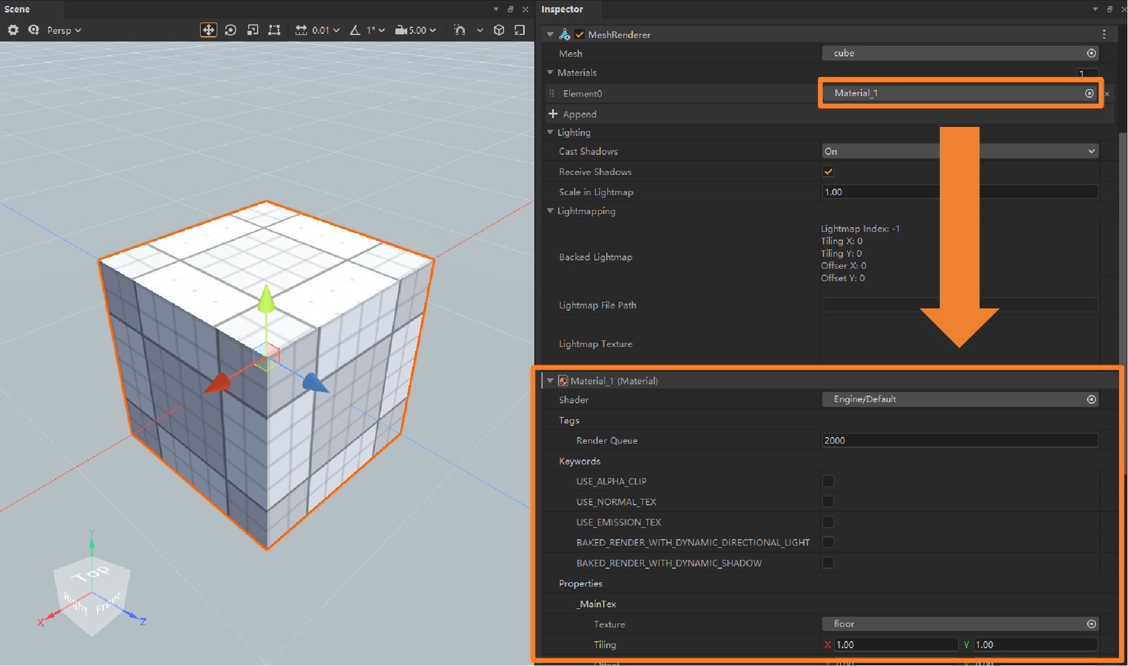Click the floor Texture picker icon

(x=1092, y=624)
